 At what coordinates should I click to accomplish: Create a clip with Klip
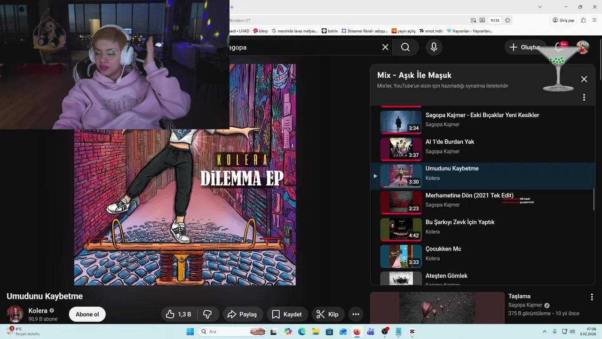[328, 315]
